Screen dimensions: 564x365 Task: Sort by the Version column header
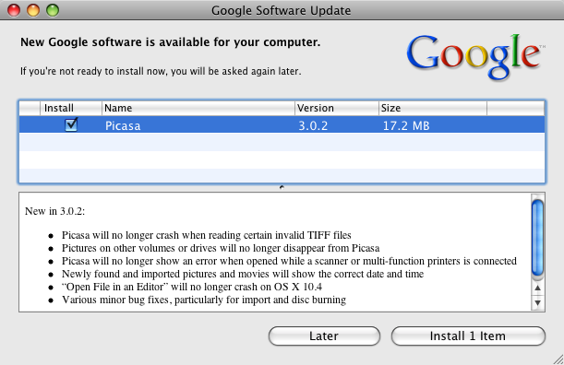coord(337,108)
